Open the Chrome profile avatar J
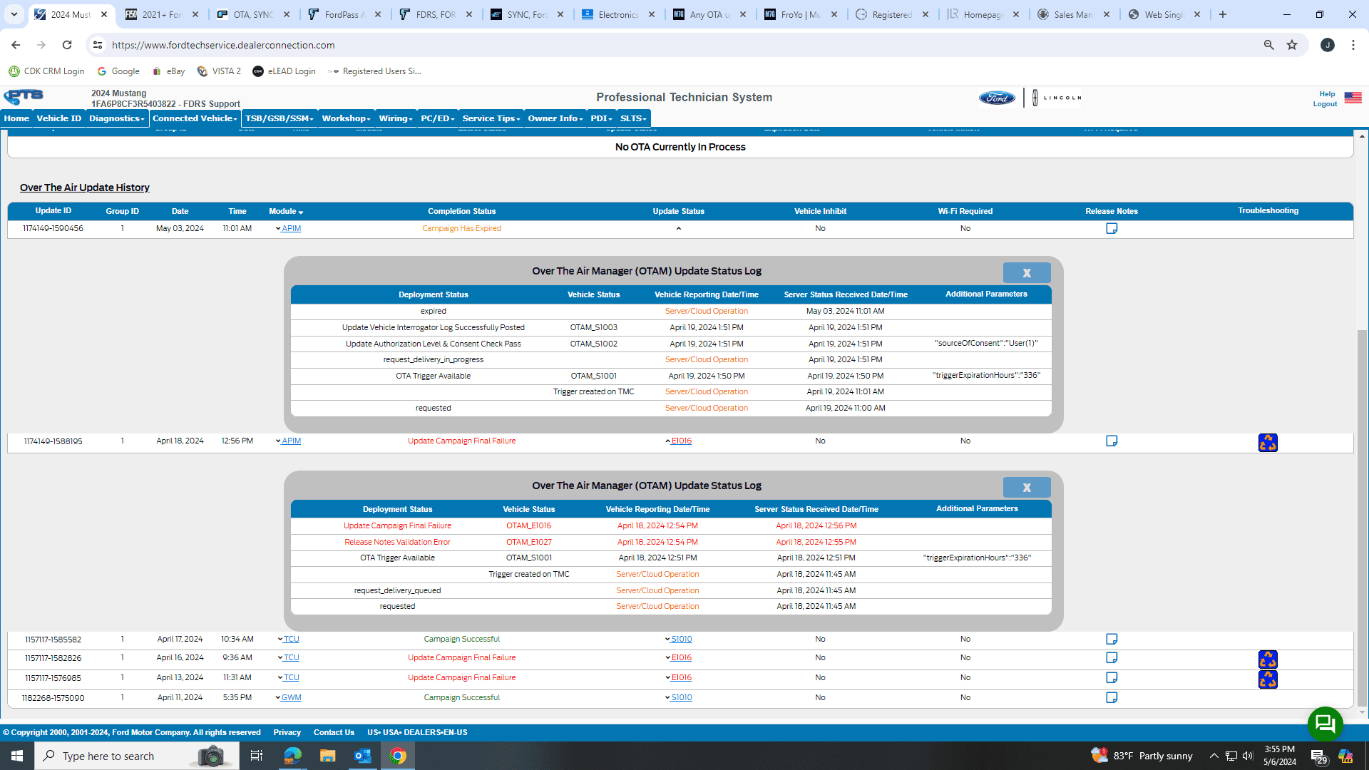1369x770 pixels. pos(1328,45)
